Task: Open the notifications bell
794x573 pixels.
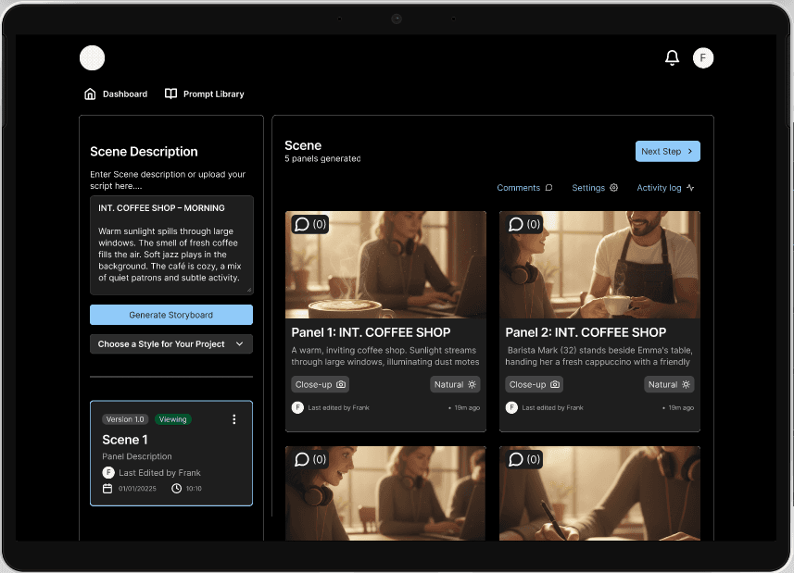Action: pyautogui.click(x=672, y=57)
